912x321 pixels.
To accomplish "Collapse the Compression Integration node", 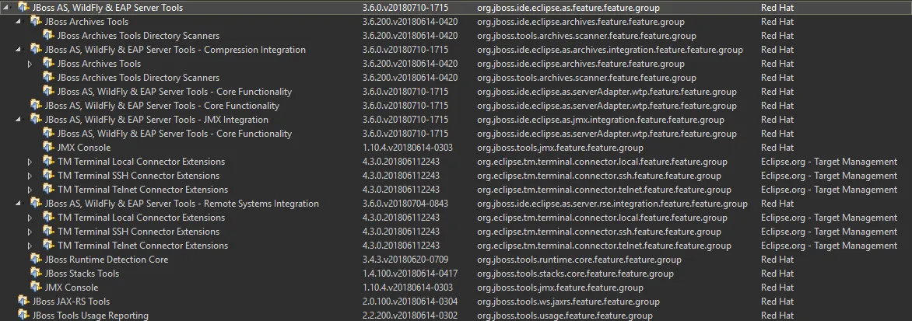I will [x=18, y=50].
